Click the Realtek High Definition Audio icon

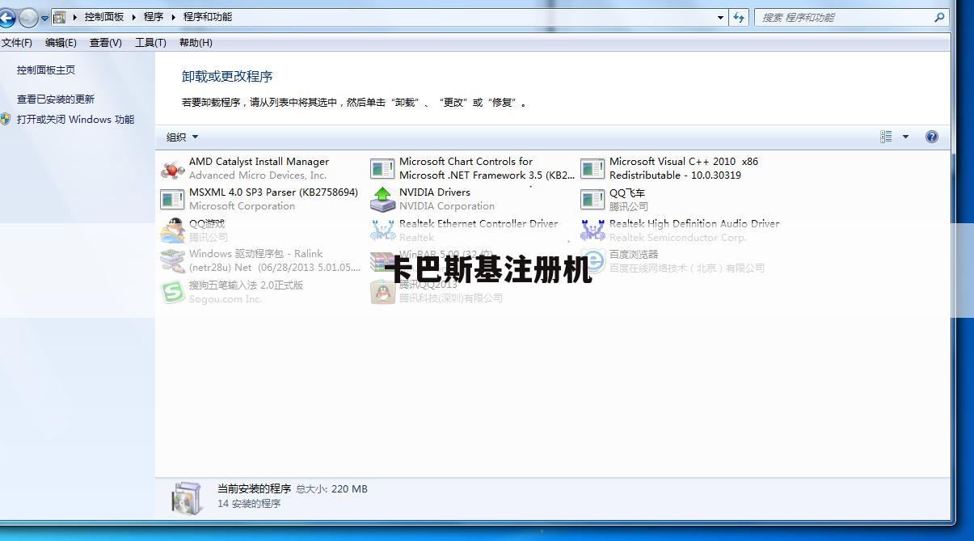[592, 230]
